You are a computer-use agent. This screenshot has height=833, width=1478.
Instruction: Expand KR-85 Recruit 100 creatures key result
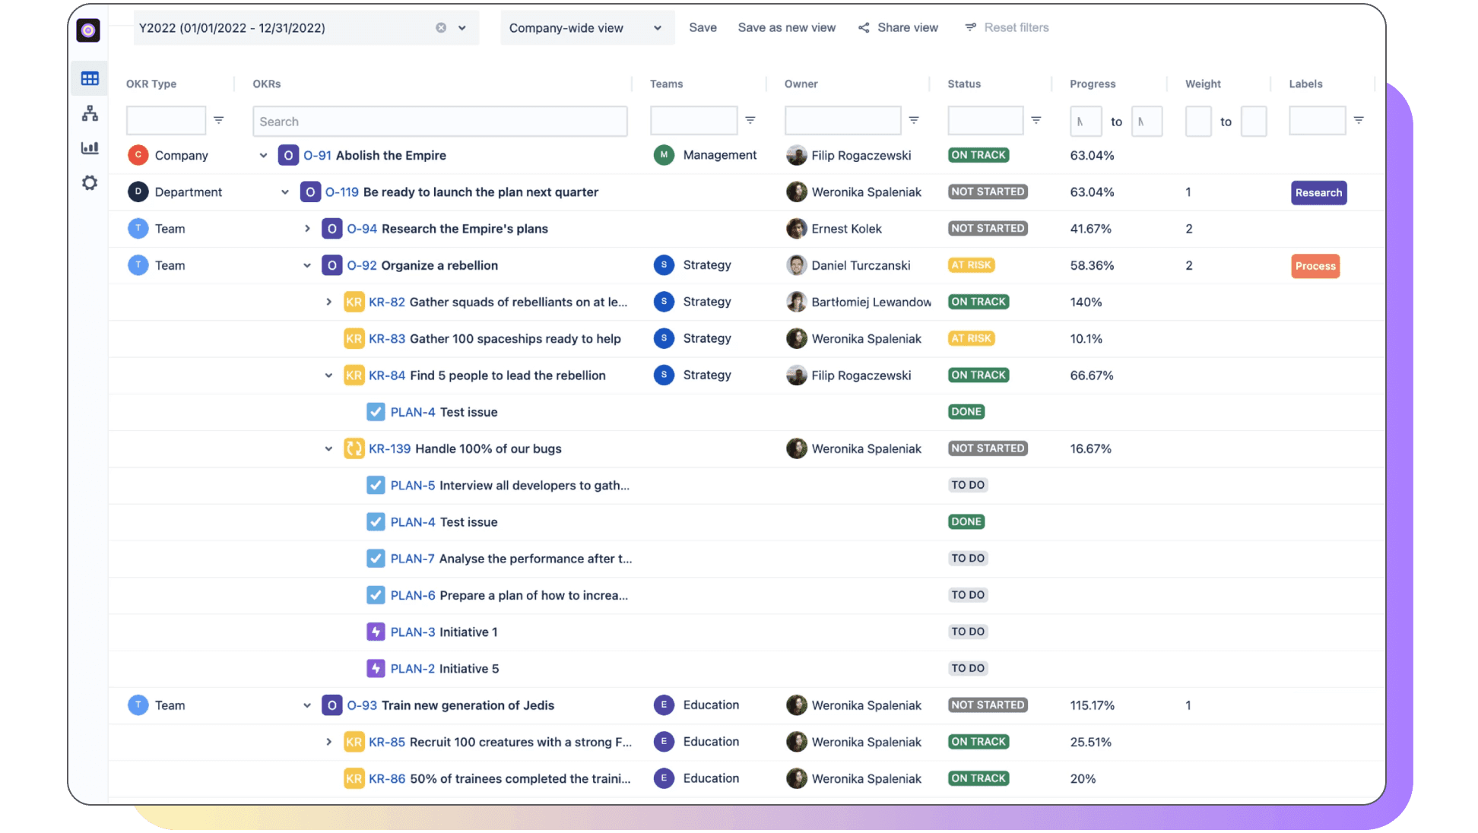pos(328,742)
